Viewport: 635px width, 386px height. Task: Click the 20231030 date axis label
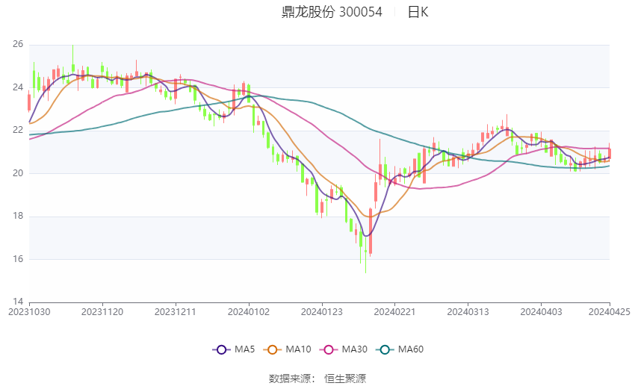(29, 312)
